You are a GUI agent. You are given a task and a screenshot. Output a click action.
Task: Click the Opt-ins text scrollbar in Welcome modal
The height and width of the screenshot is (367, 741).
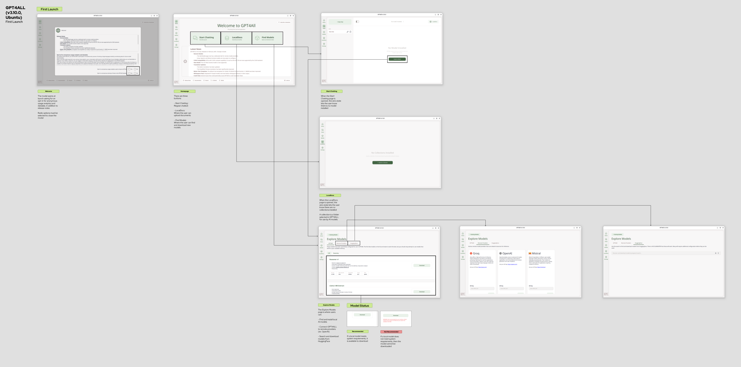(138, 59)
